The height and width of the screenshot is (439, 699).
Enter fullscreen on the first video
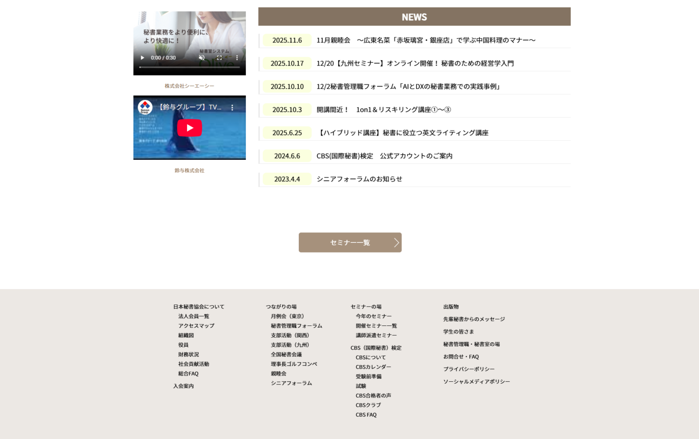click(219, 58)
